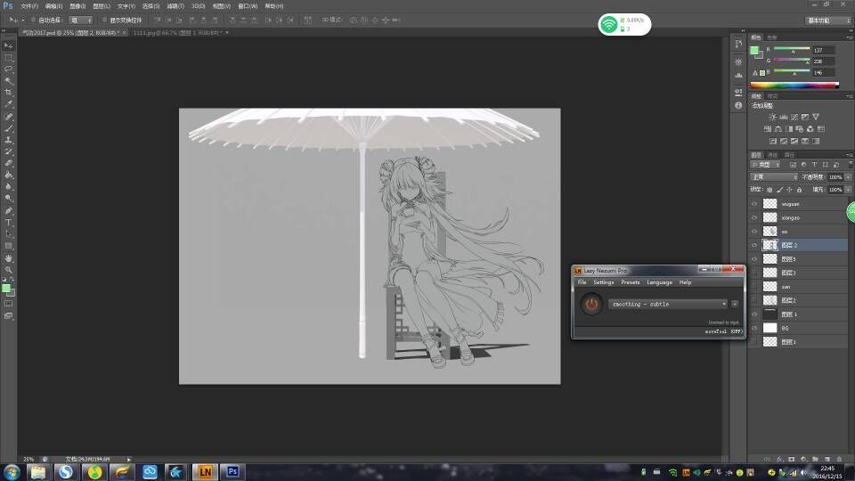Hide the xx layer eye icon

coord(754,232)
